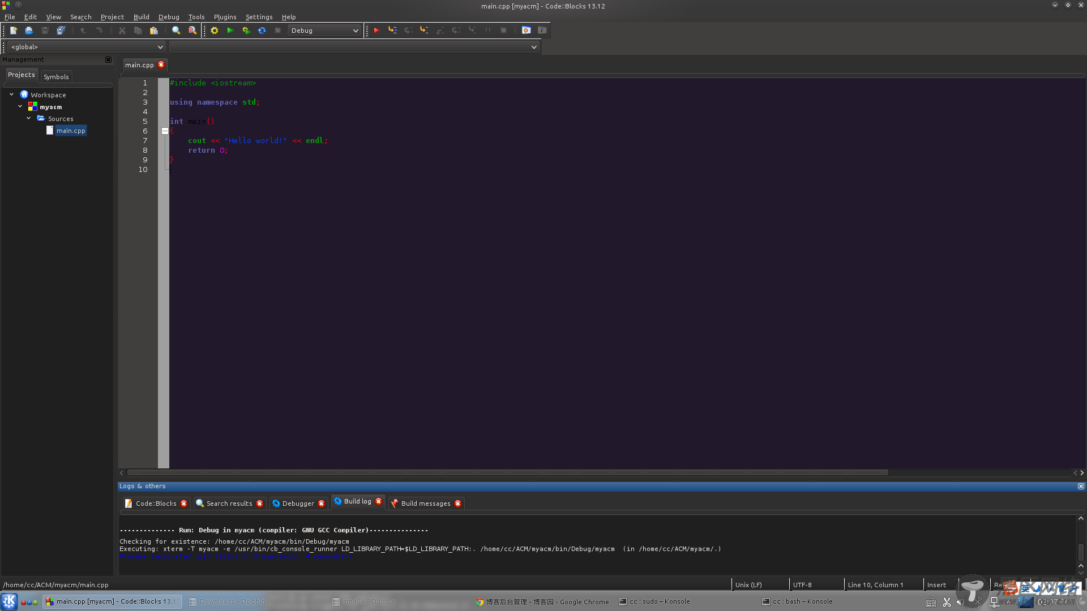Click the Search (magnifier) icon in toolbar

point(175,30)
